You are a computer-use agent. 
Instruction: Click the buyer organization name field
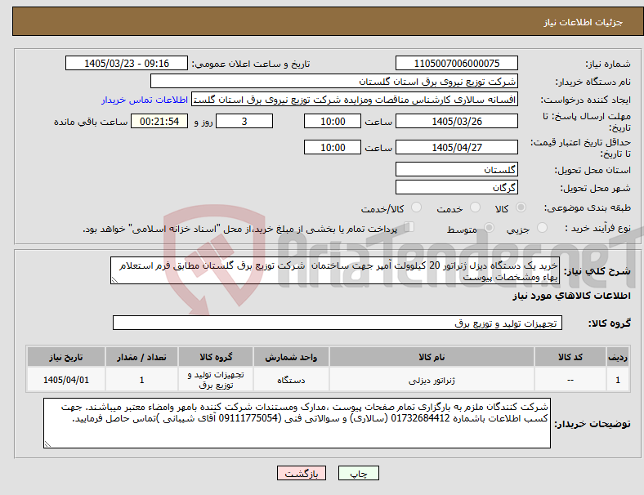tap(334, 81)
